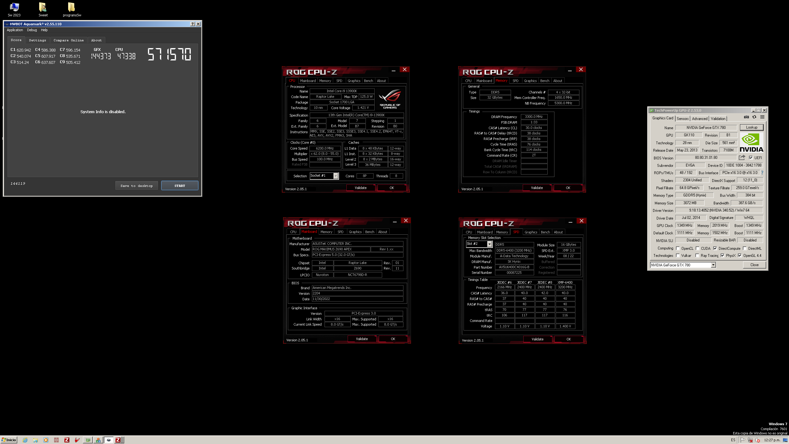
Task: Click the Inicio start button
Action: point(9,440)
